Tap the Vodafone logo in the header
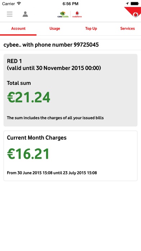The image size is (141, 251). click(x=77, y=14)
